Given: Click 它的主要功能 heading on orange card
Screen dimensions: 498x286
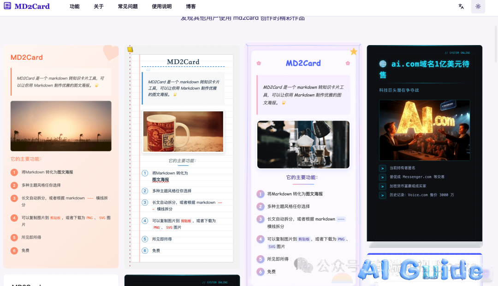Looking at the screenshot, I should coord(26,159).
